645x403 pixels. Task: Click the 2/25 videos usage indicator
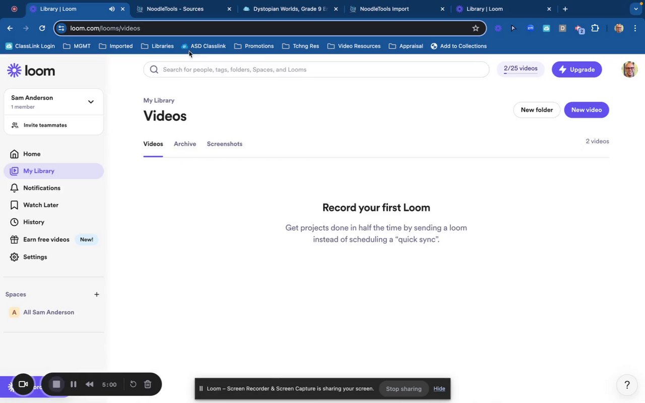[521, 69]
